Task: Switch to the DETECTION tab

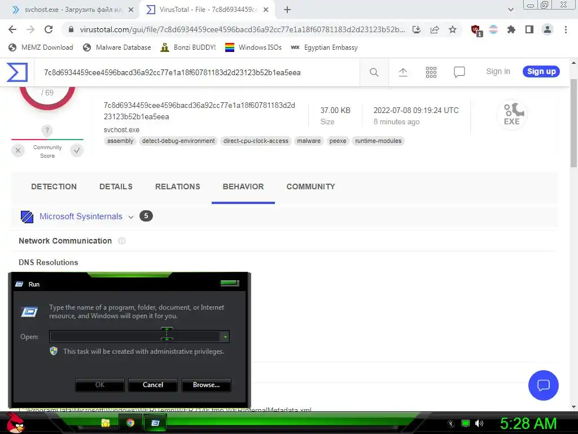Action: pos(54,186)
